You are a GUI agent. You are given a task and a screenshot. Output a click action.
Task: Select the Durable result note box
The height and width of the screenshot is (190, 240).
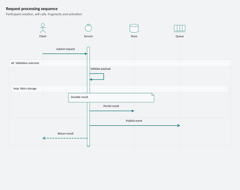(111, 98)
